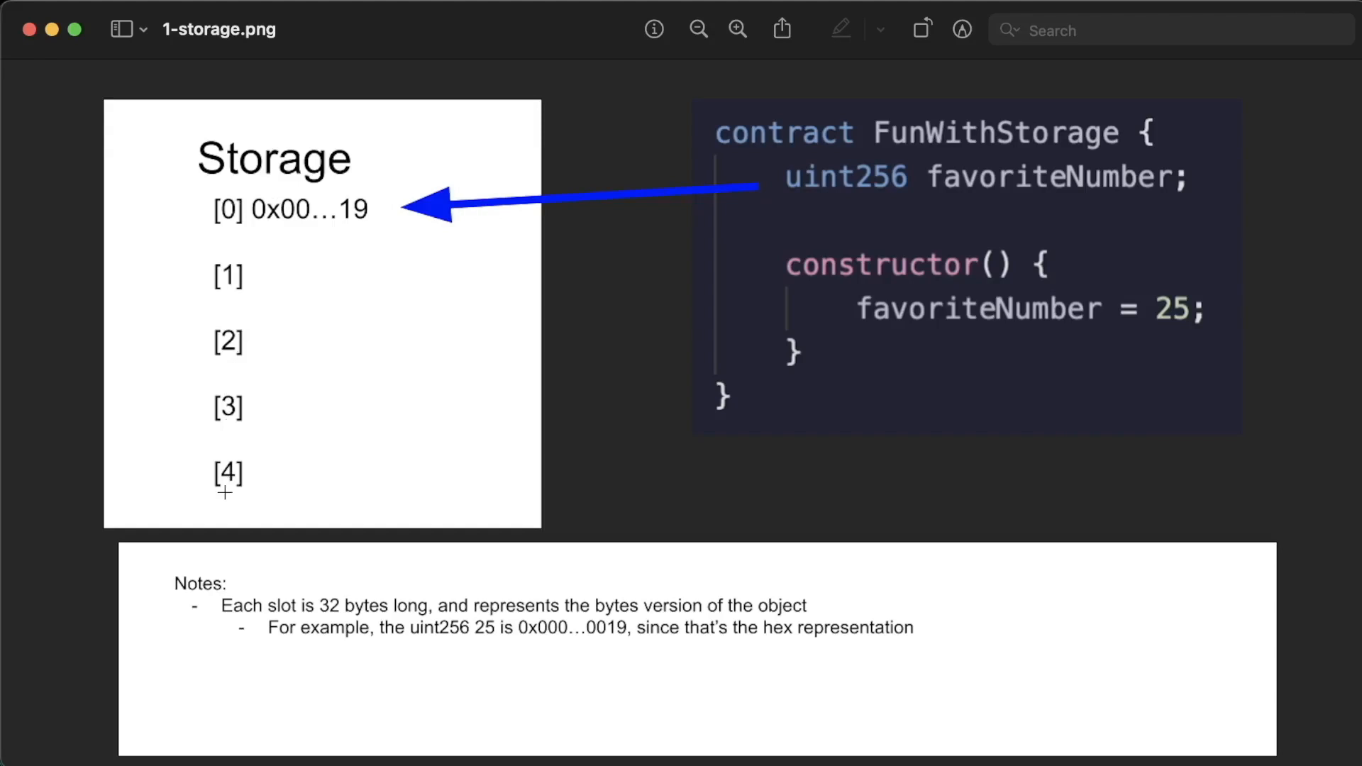Click the Notes heading in image
1362x766 pixels.
[200, 583]
